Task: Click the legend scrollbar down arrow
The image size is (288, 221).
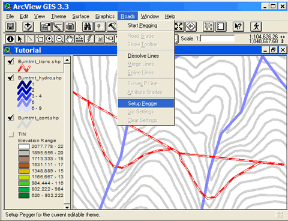Action: tap(67, 207)
